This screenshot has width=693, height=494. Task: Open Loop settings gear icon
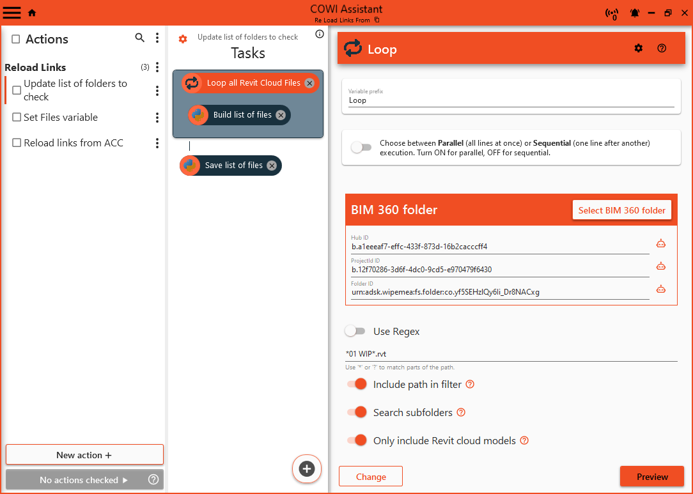pyautogui.click(x=638, y=48)
